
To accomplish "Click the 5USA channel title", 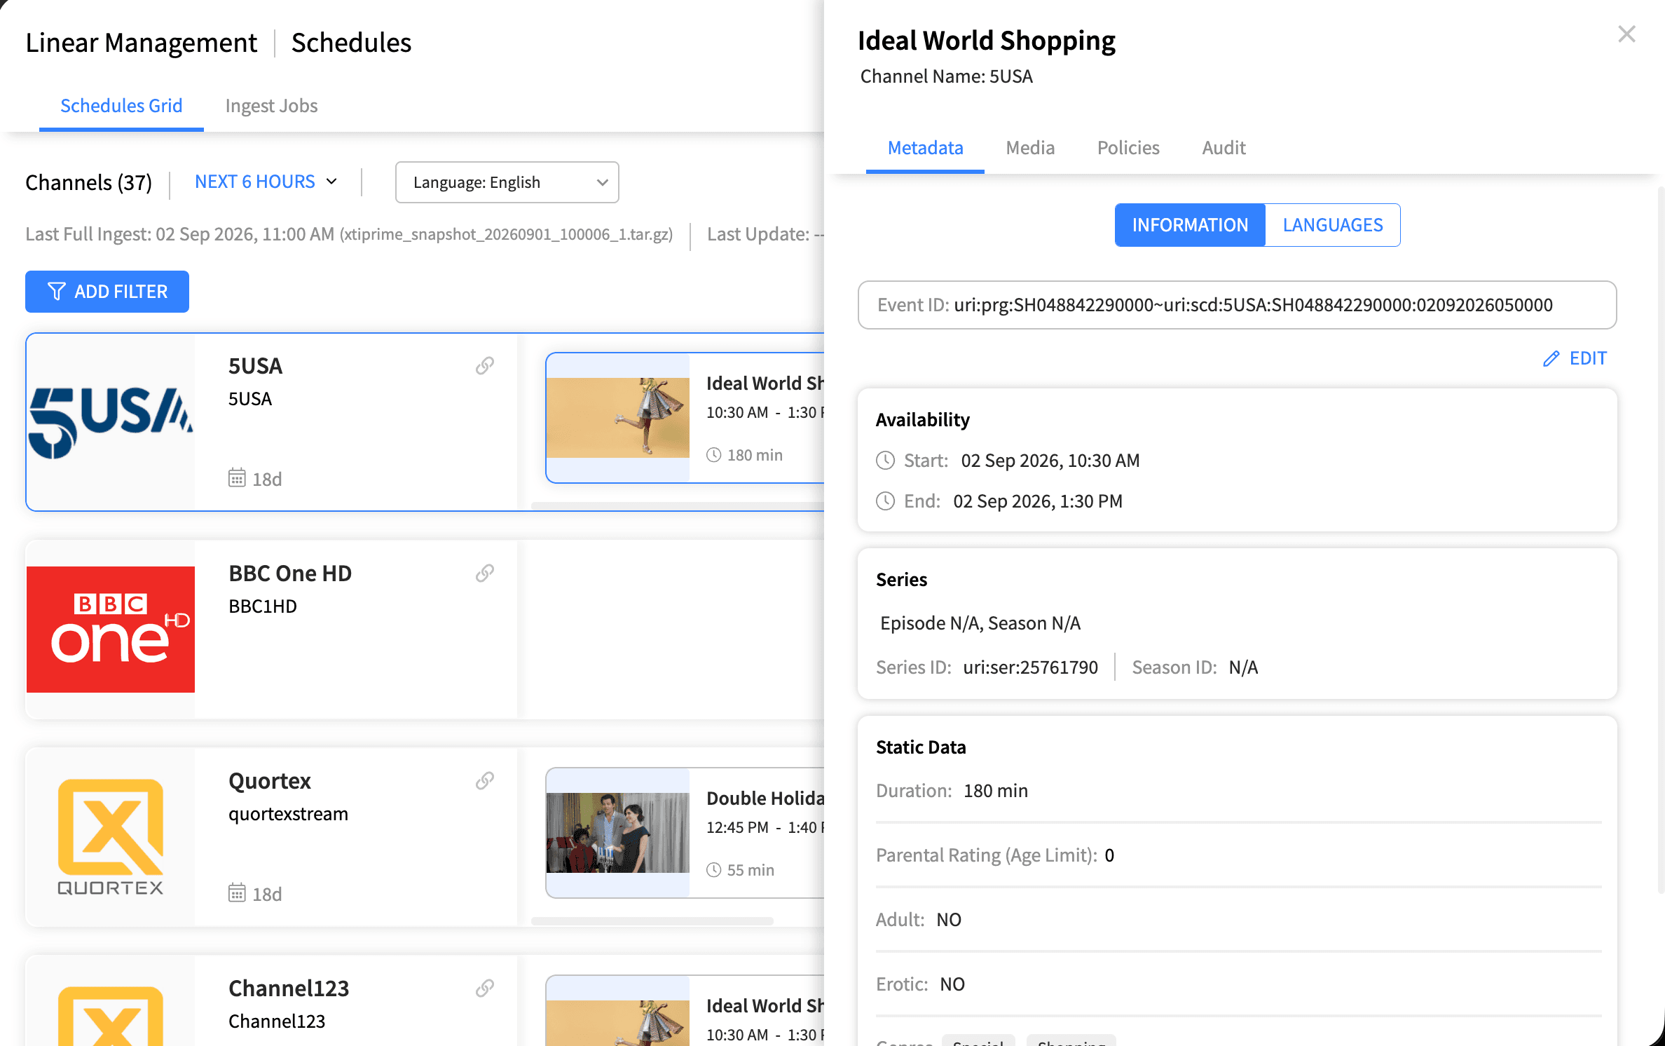I will point(255,365).
